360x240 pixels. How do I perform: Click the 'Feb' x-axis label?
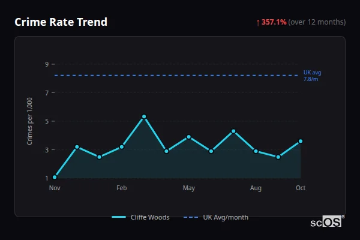[x=122, y=188]
